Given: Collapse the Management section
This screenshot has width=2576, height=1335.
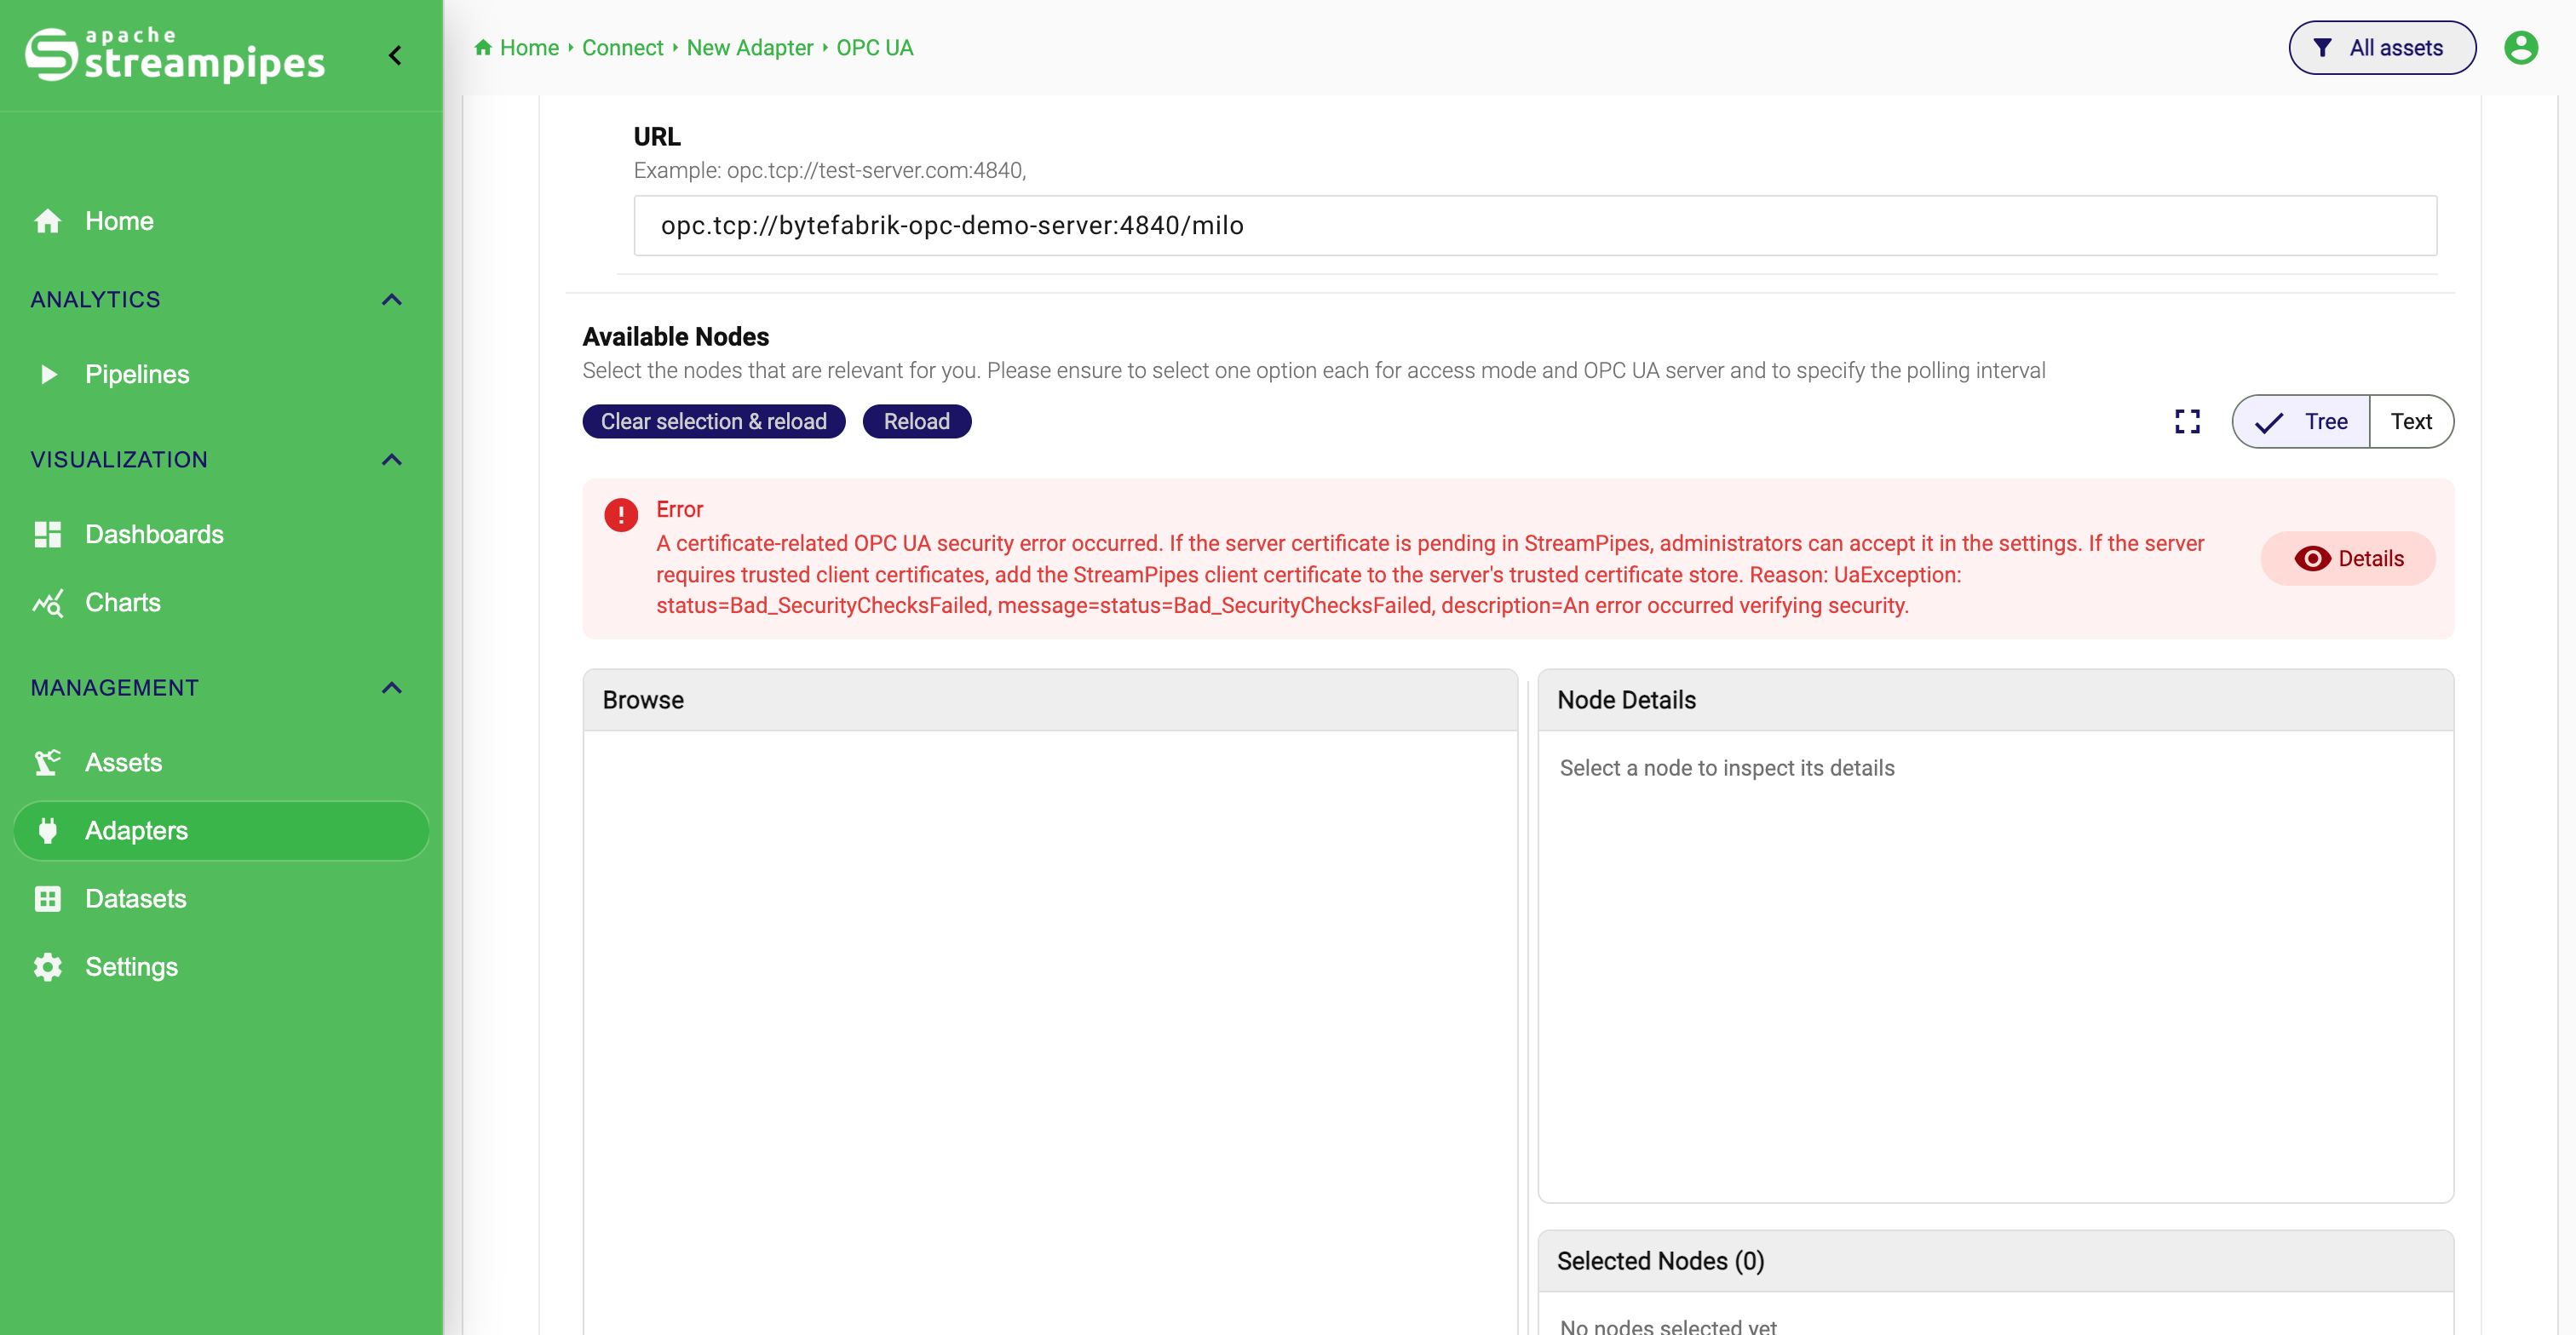Looking at the screenshot, I should 392,687.
